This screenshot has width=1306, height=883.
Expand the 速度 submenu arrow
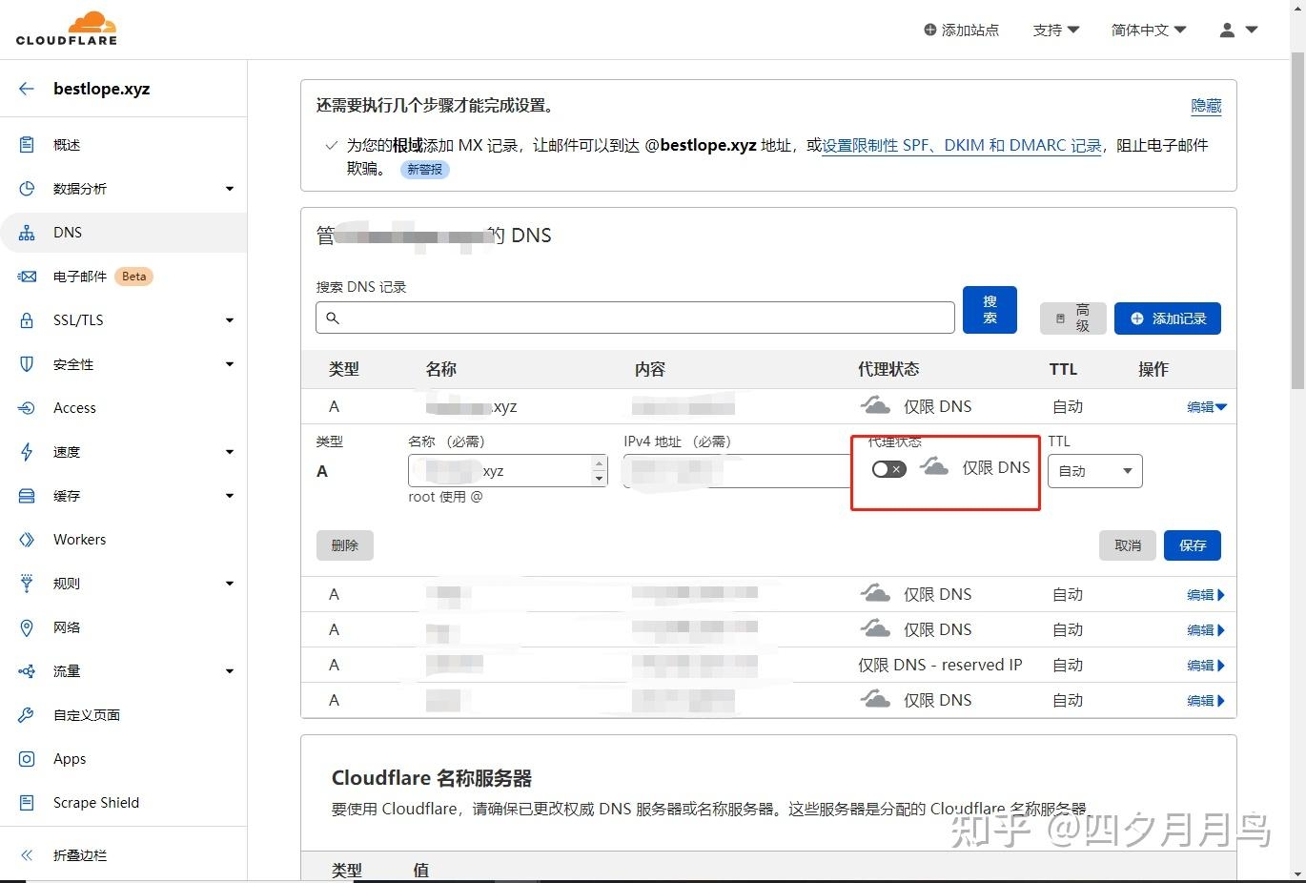[230, 452]
